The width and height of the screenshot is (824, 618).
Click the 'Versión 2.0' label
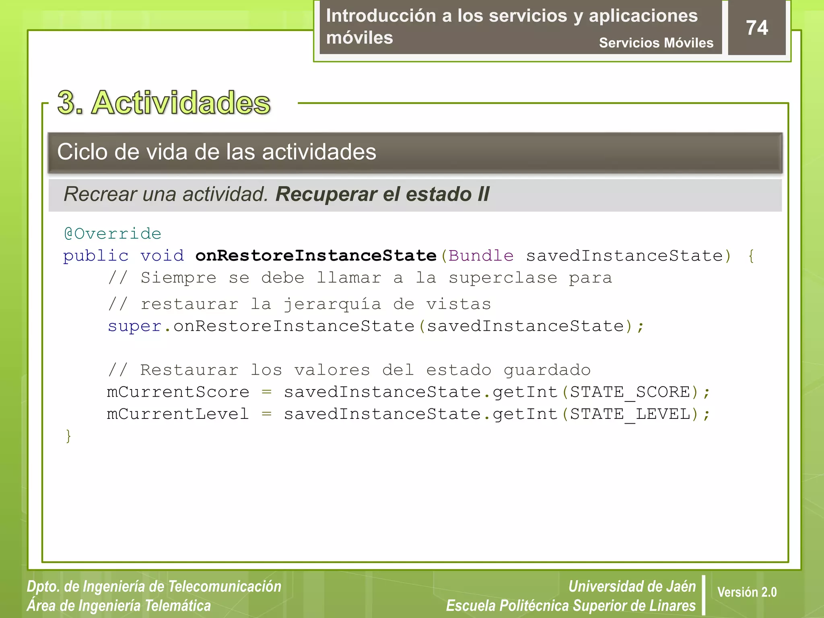[x=747, y=592]
